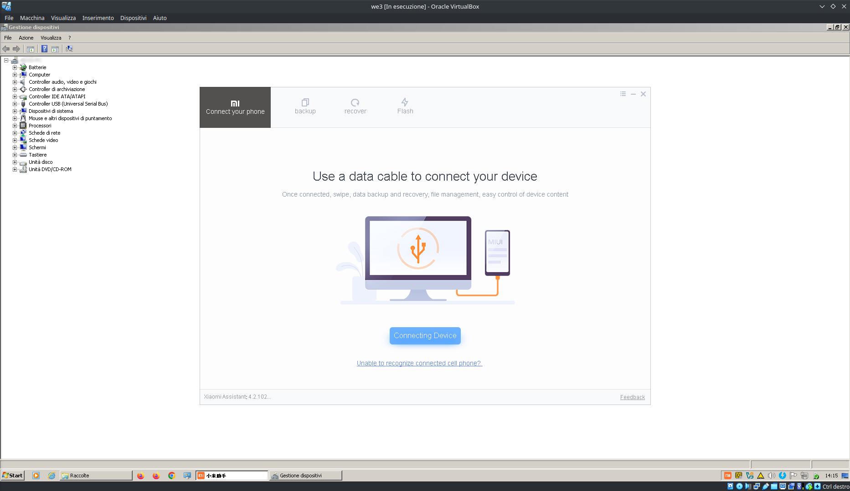
Task: Expand the Schede di rete node
Action: [x=15, y=133]
